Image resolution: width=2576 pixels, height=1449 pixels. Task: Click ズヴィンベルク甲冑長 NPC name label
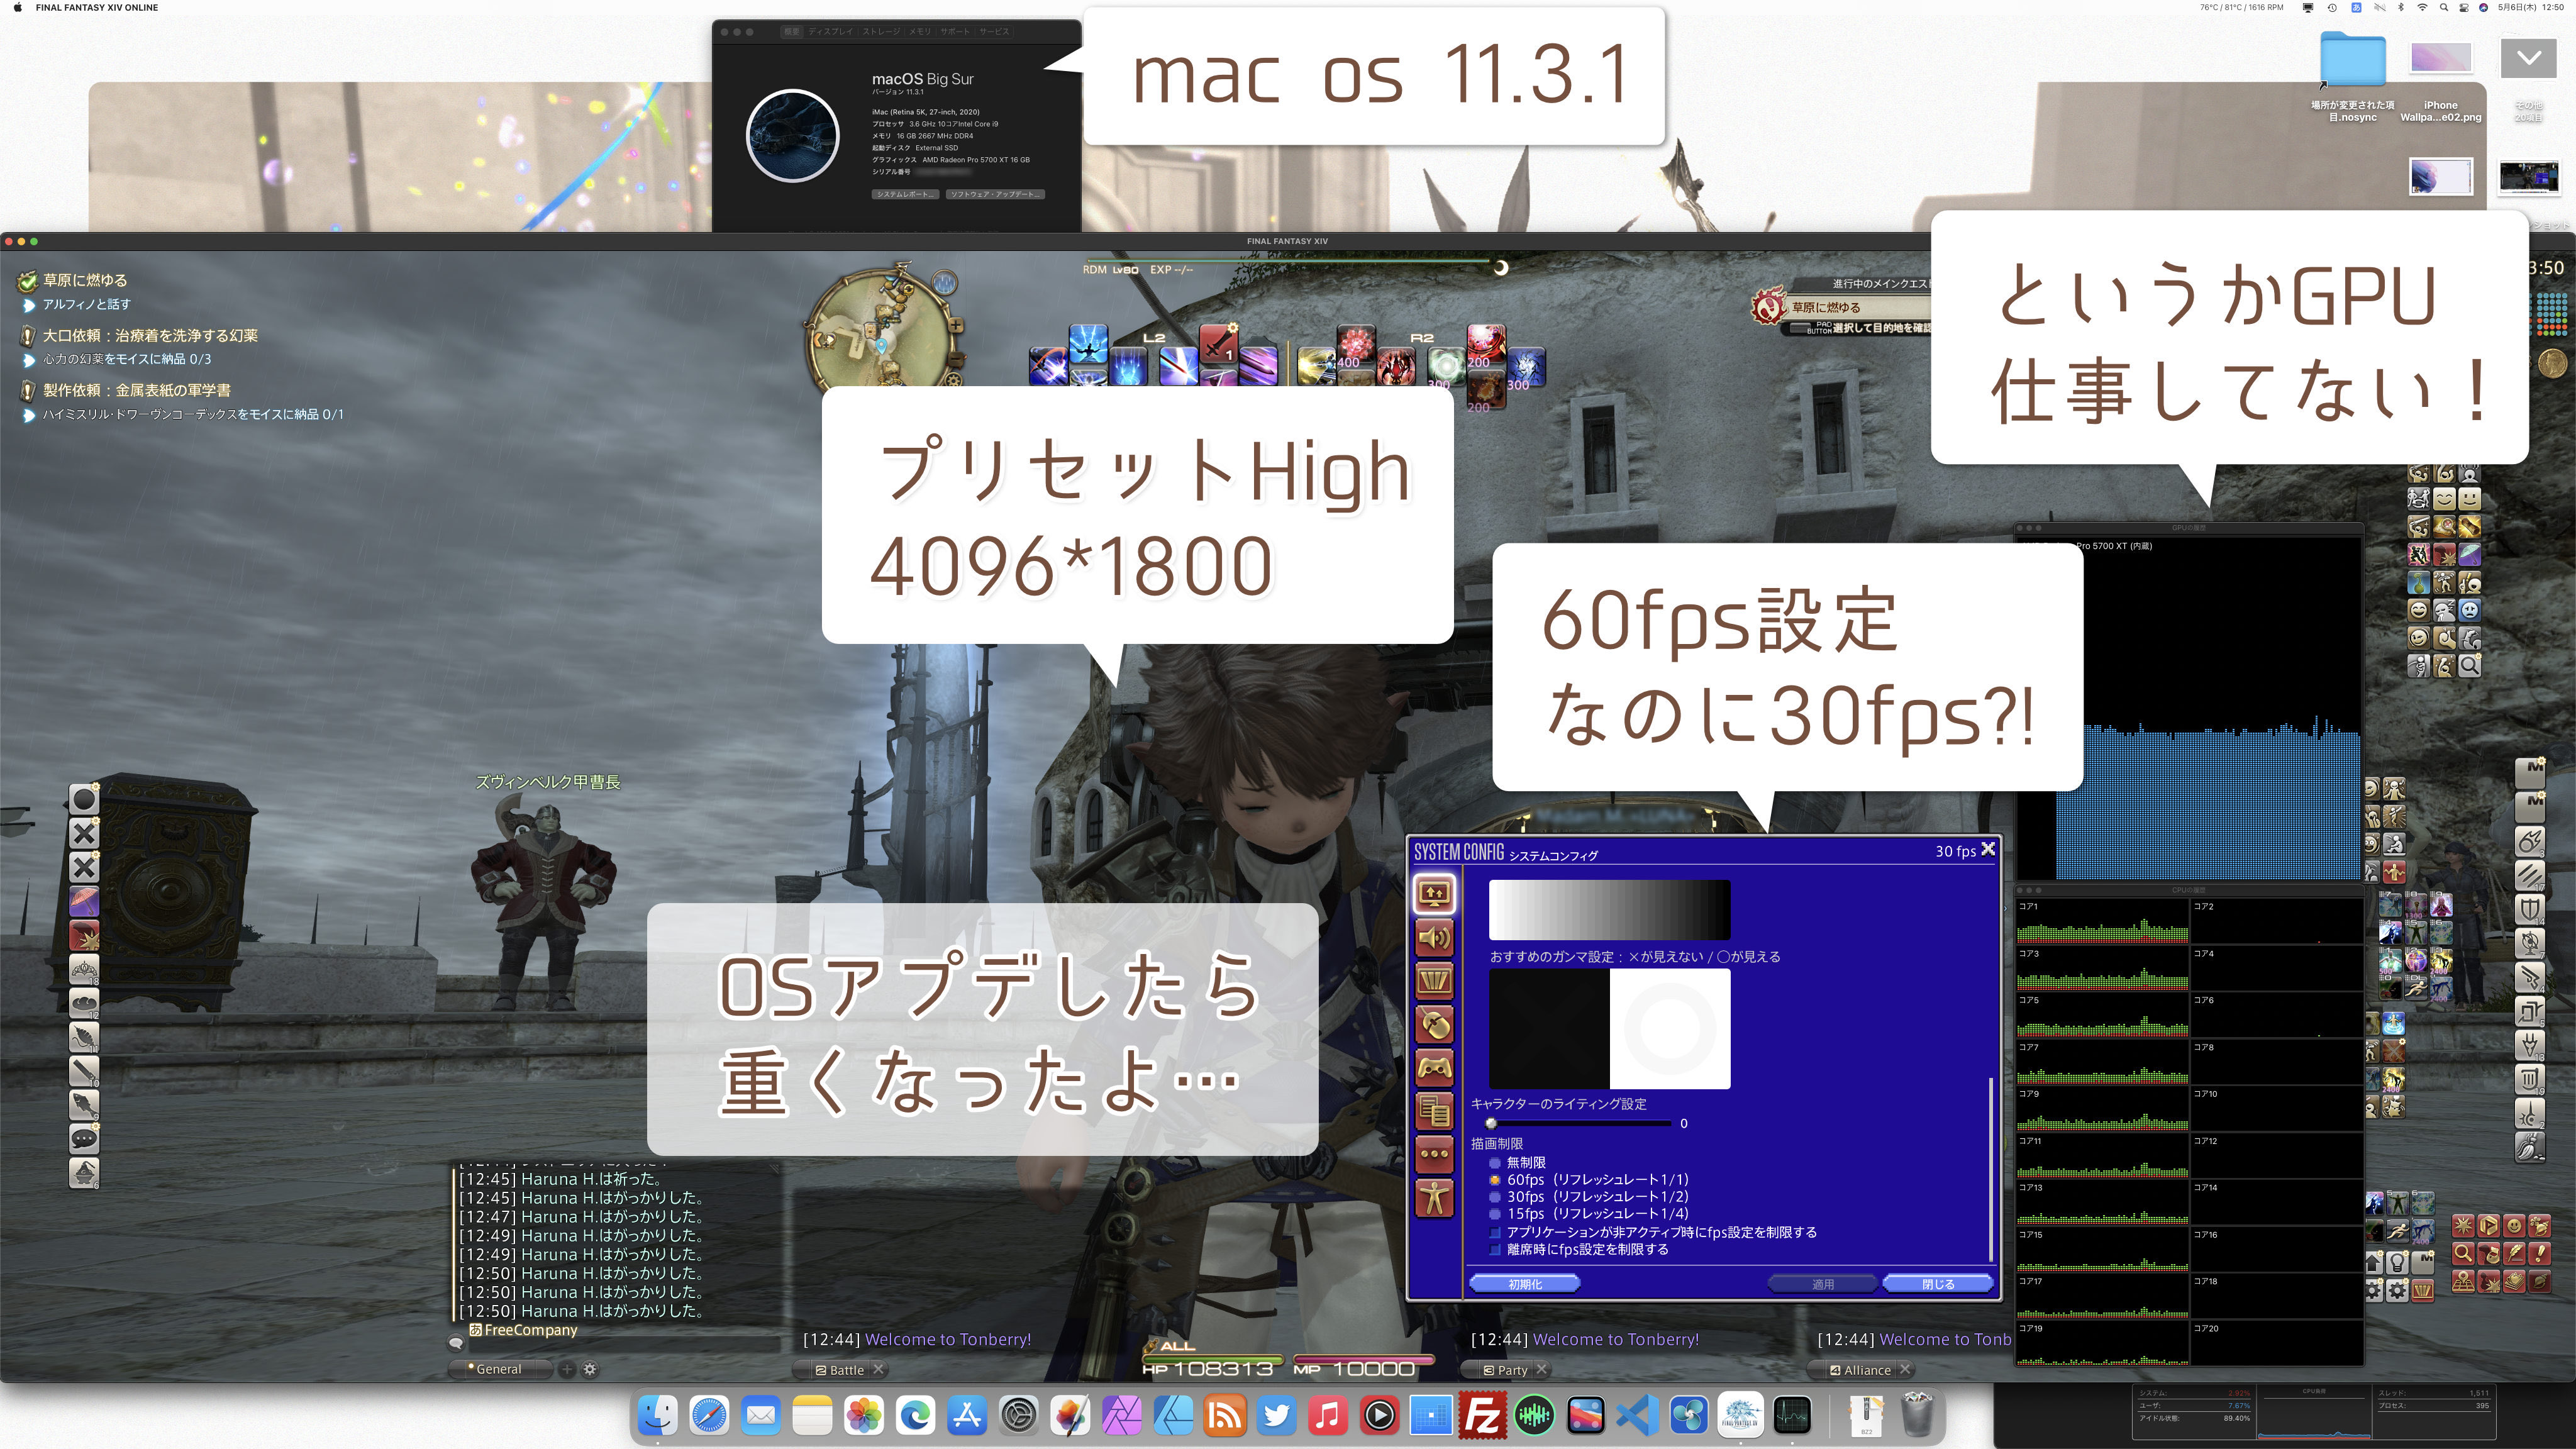(548, 782)
